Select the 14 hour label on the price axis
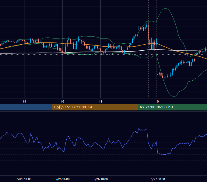Image resolution: width=207 pixels, height=182 pixels. pos(24,102)
